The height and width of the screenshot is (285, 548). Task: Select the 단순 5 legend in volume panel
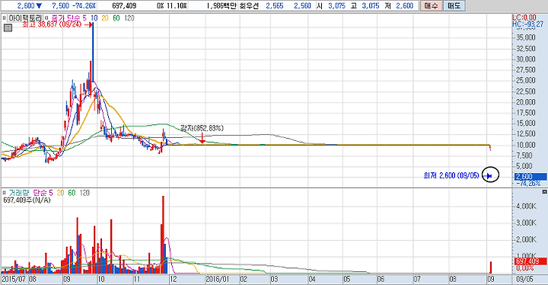click(x=43, y=193)
